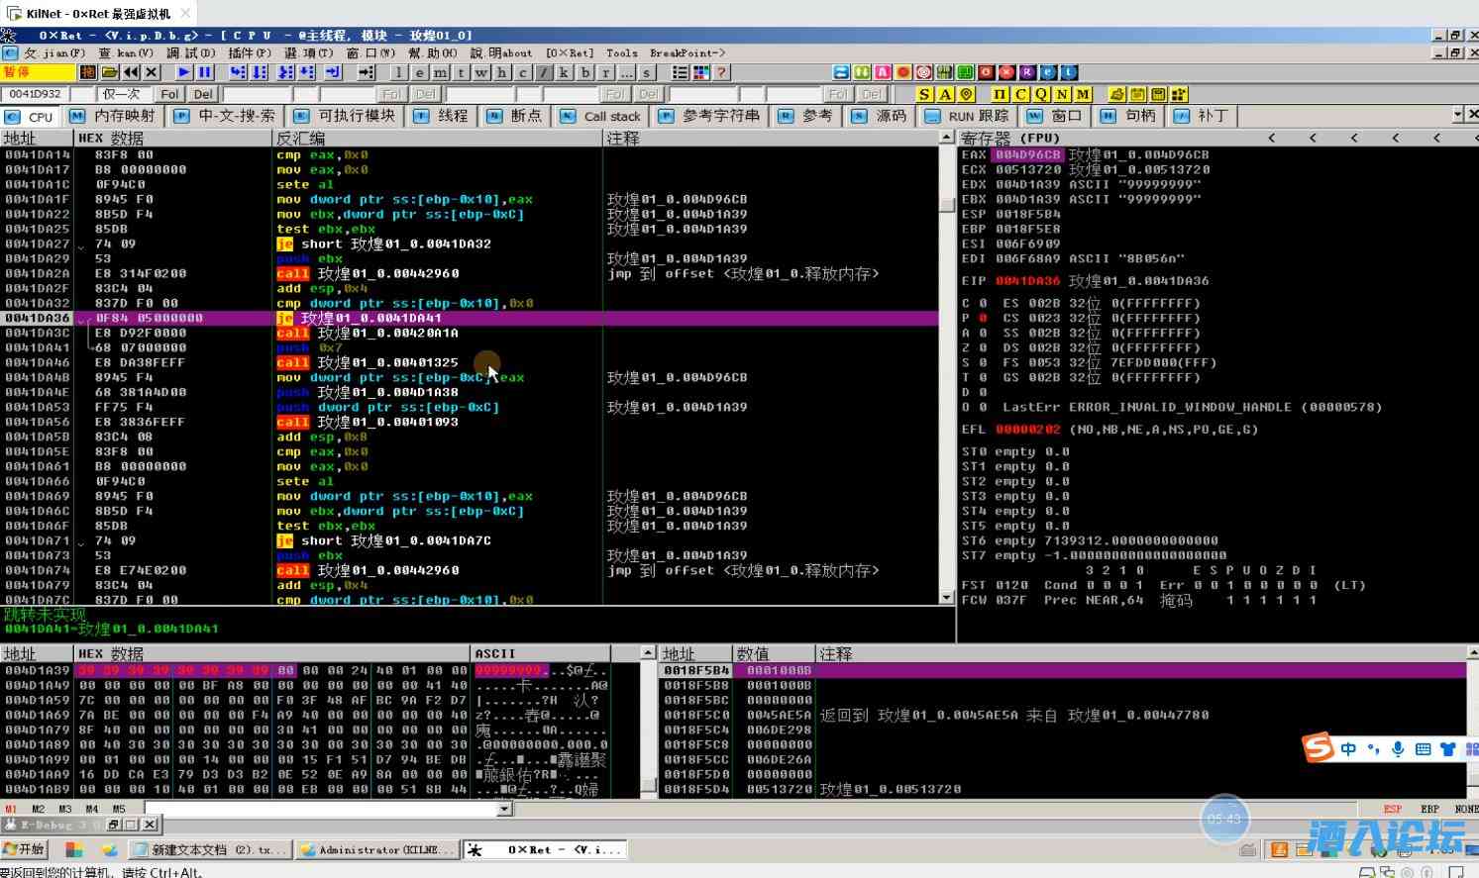The image size is (1479, 878).
Task: Switch to the M2 memory dump view
Action: tap(39, 809)
